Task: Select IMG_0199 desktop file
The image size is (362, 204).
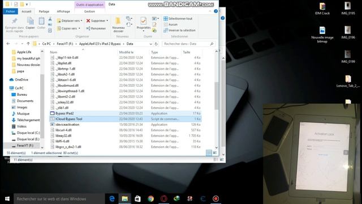Action: (x=348, y=57)
